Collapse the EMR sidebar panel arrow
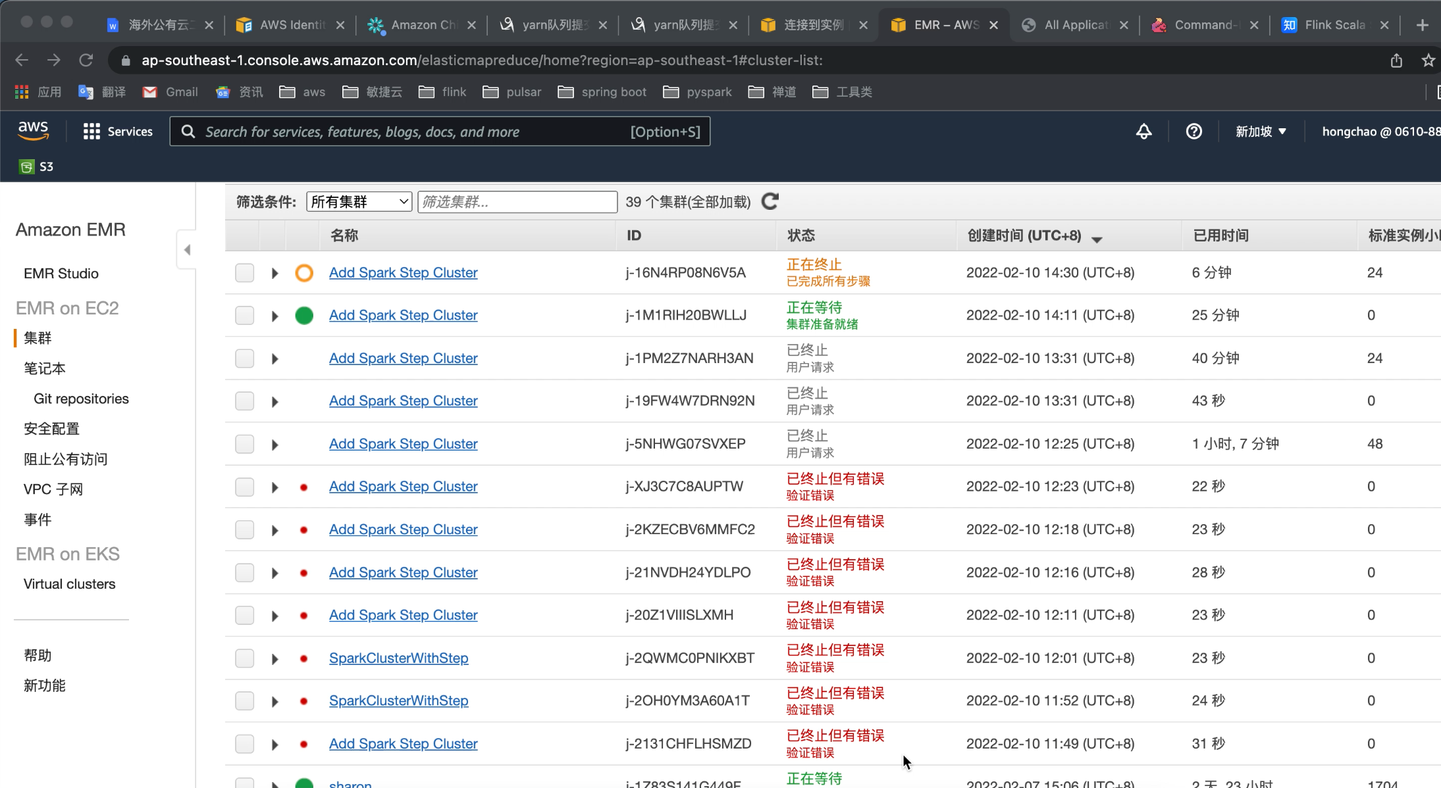The width and height of the screenshot is (1441, 788). coord(187,250)
